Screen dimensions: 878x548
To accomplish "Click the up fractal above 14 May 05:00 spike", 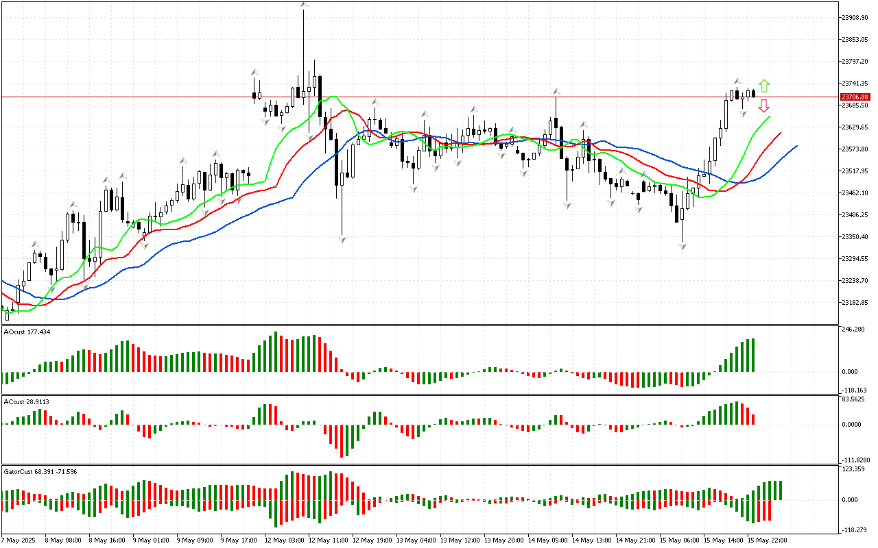I will tap(556, 91).
